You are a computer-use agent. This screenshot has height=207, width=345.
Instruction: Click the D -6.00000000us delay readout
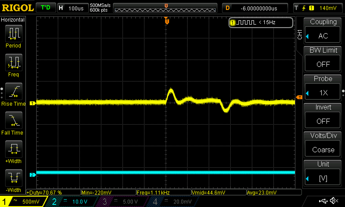tap(255, 8)
